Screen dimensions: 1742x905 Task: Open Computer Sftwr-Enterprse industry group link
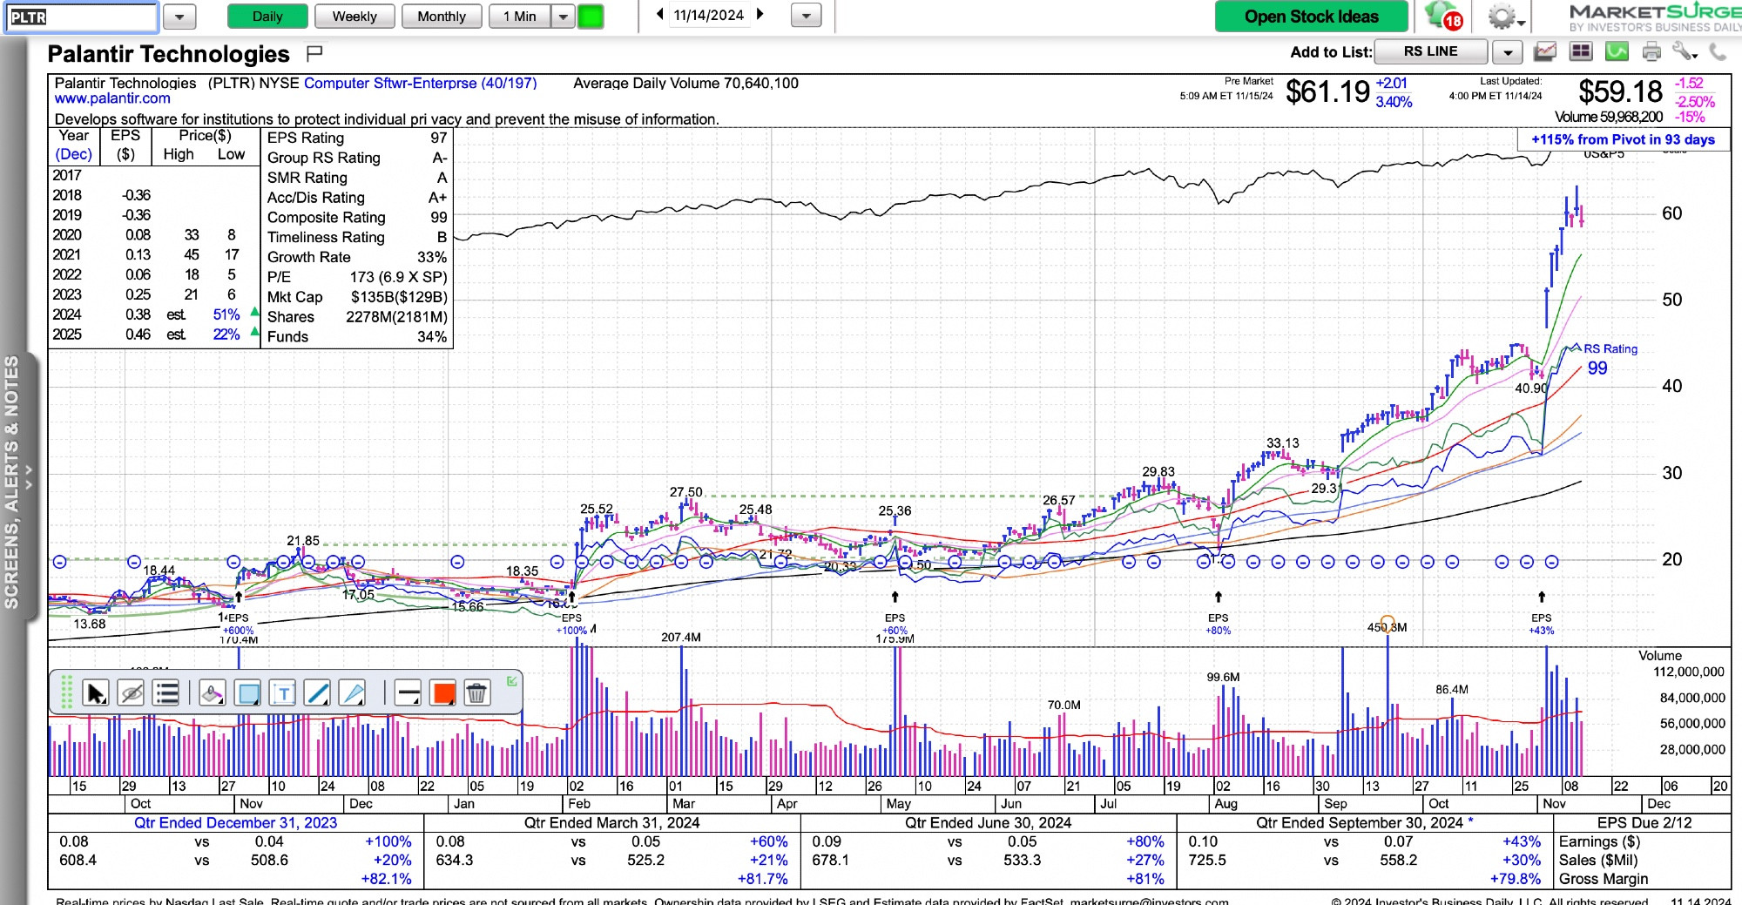420,83
